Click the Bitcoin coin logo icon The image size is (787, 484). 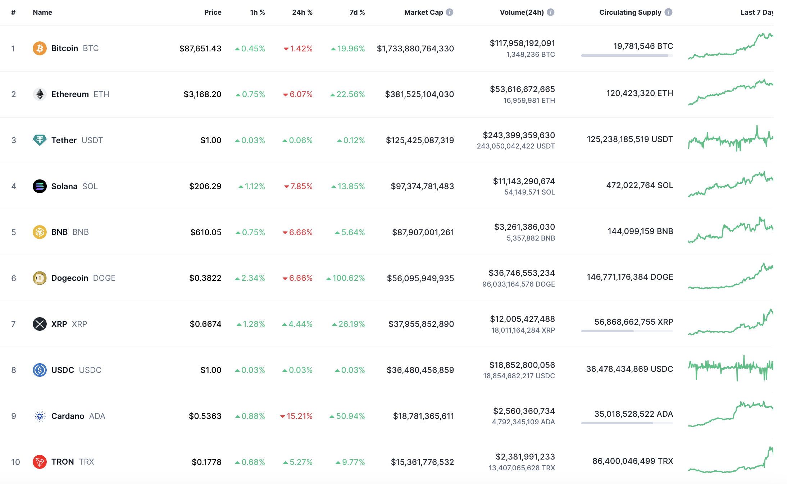[x=40, y=48]
